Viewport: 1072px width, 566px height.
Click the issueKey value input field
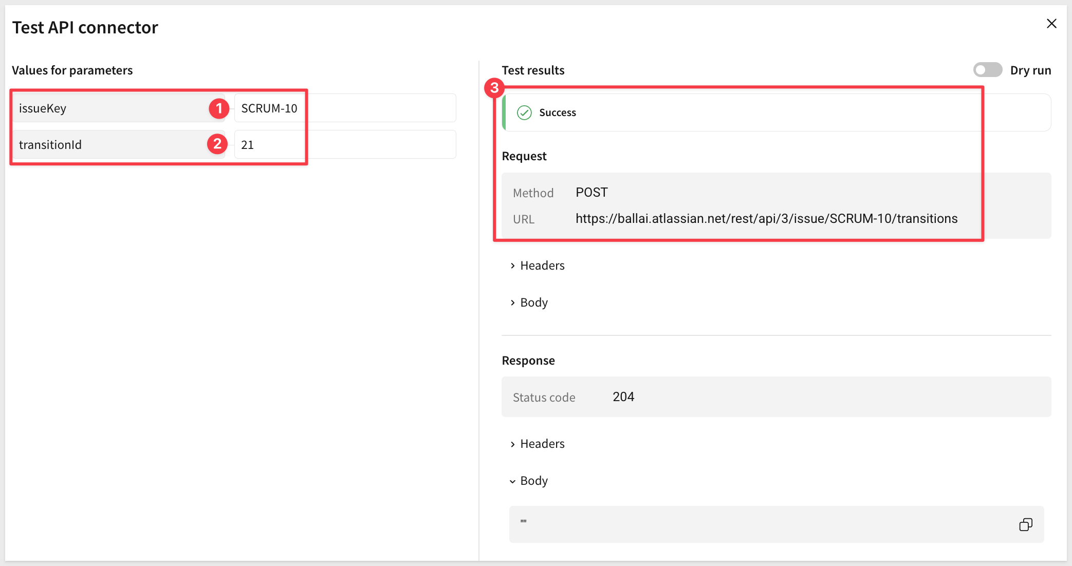[344, 108]
